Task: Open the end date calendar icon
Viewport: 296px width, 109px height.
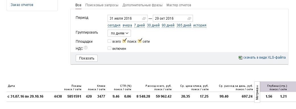Action: point(189,18)
